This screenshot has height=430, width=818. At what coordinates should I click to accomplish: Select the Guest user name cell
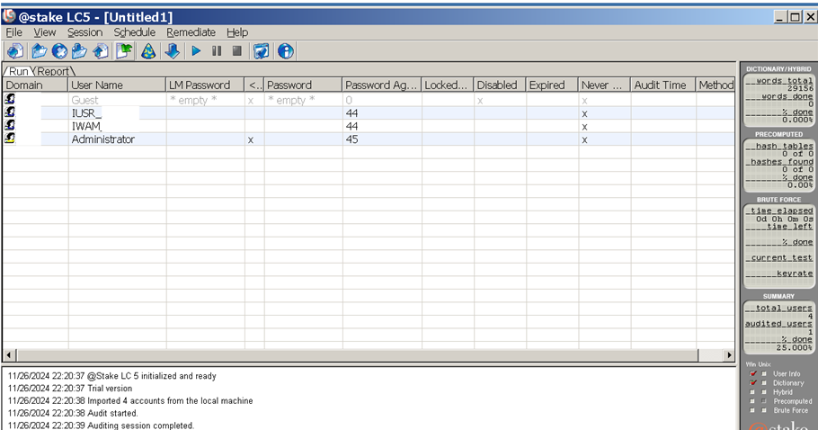(117, 100)
